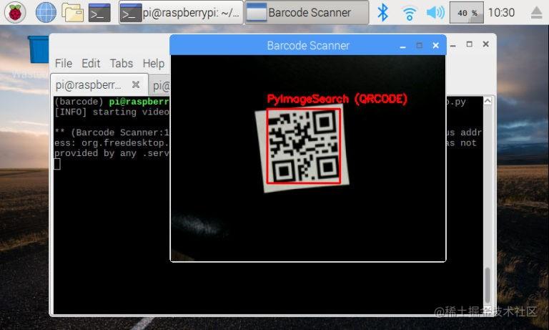Viewport: 549px width, 330px height.
Task: Minimize the Barcode Scanner window
Action: (402, 46)
